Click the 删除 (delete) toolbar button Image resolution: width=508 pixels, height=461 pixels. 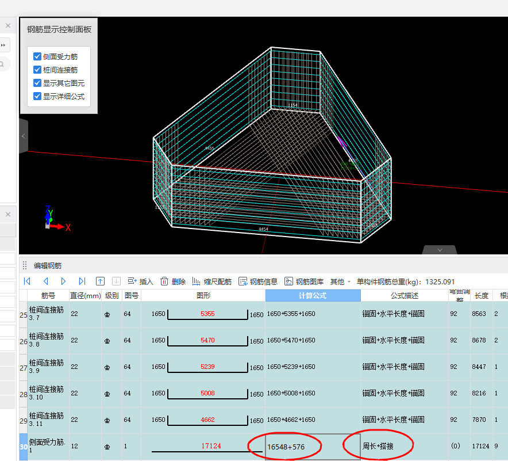173,281
